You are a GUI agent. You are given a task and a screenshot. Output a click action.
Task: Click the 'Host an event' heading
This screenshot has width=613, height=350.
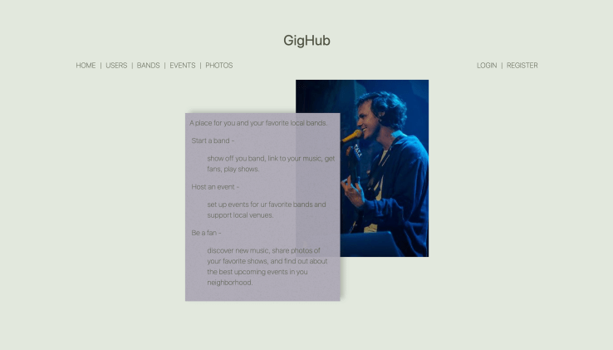click(x=215, y=187)
